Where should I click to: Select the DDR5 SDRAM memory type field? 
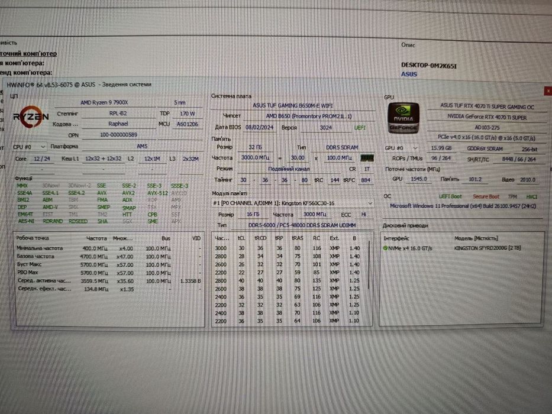(x=341, y=147)
